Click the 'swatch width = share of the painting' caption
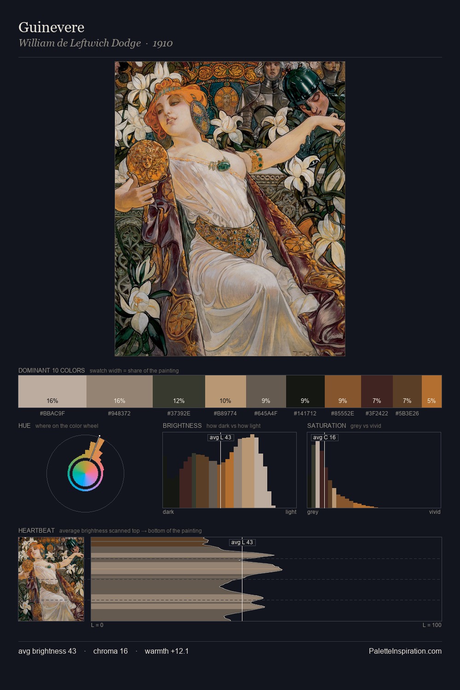The width and height of the screenshot is (460, 690). [134, 371]
